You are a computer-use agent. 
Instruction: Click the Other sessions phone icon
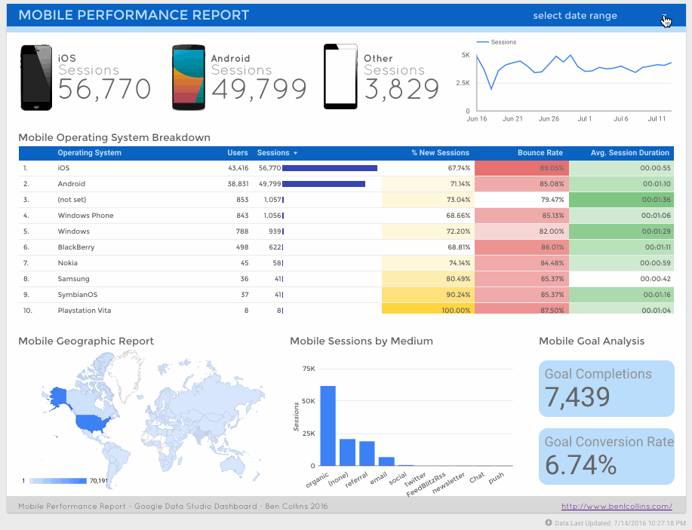point(340,75)
